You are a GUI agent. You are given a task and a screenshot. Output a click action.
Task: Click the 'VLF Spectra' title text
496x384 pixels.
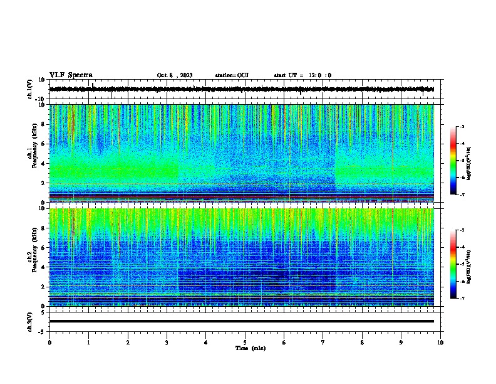[x=71, y=75]
